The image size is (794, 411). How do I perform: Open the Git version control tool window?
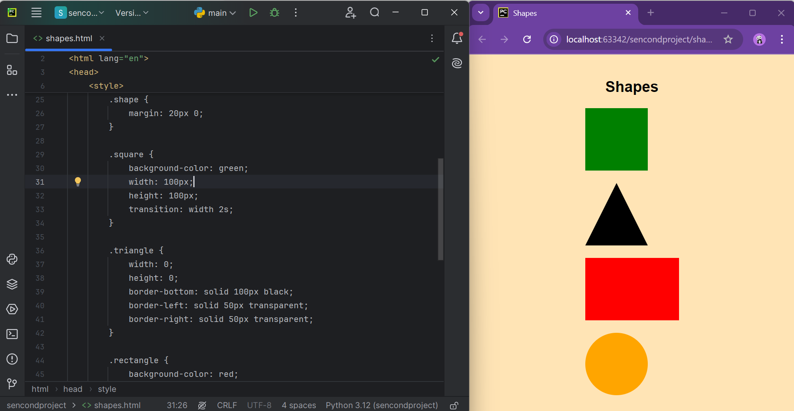12,384
